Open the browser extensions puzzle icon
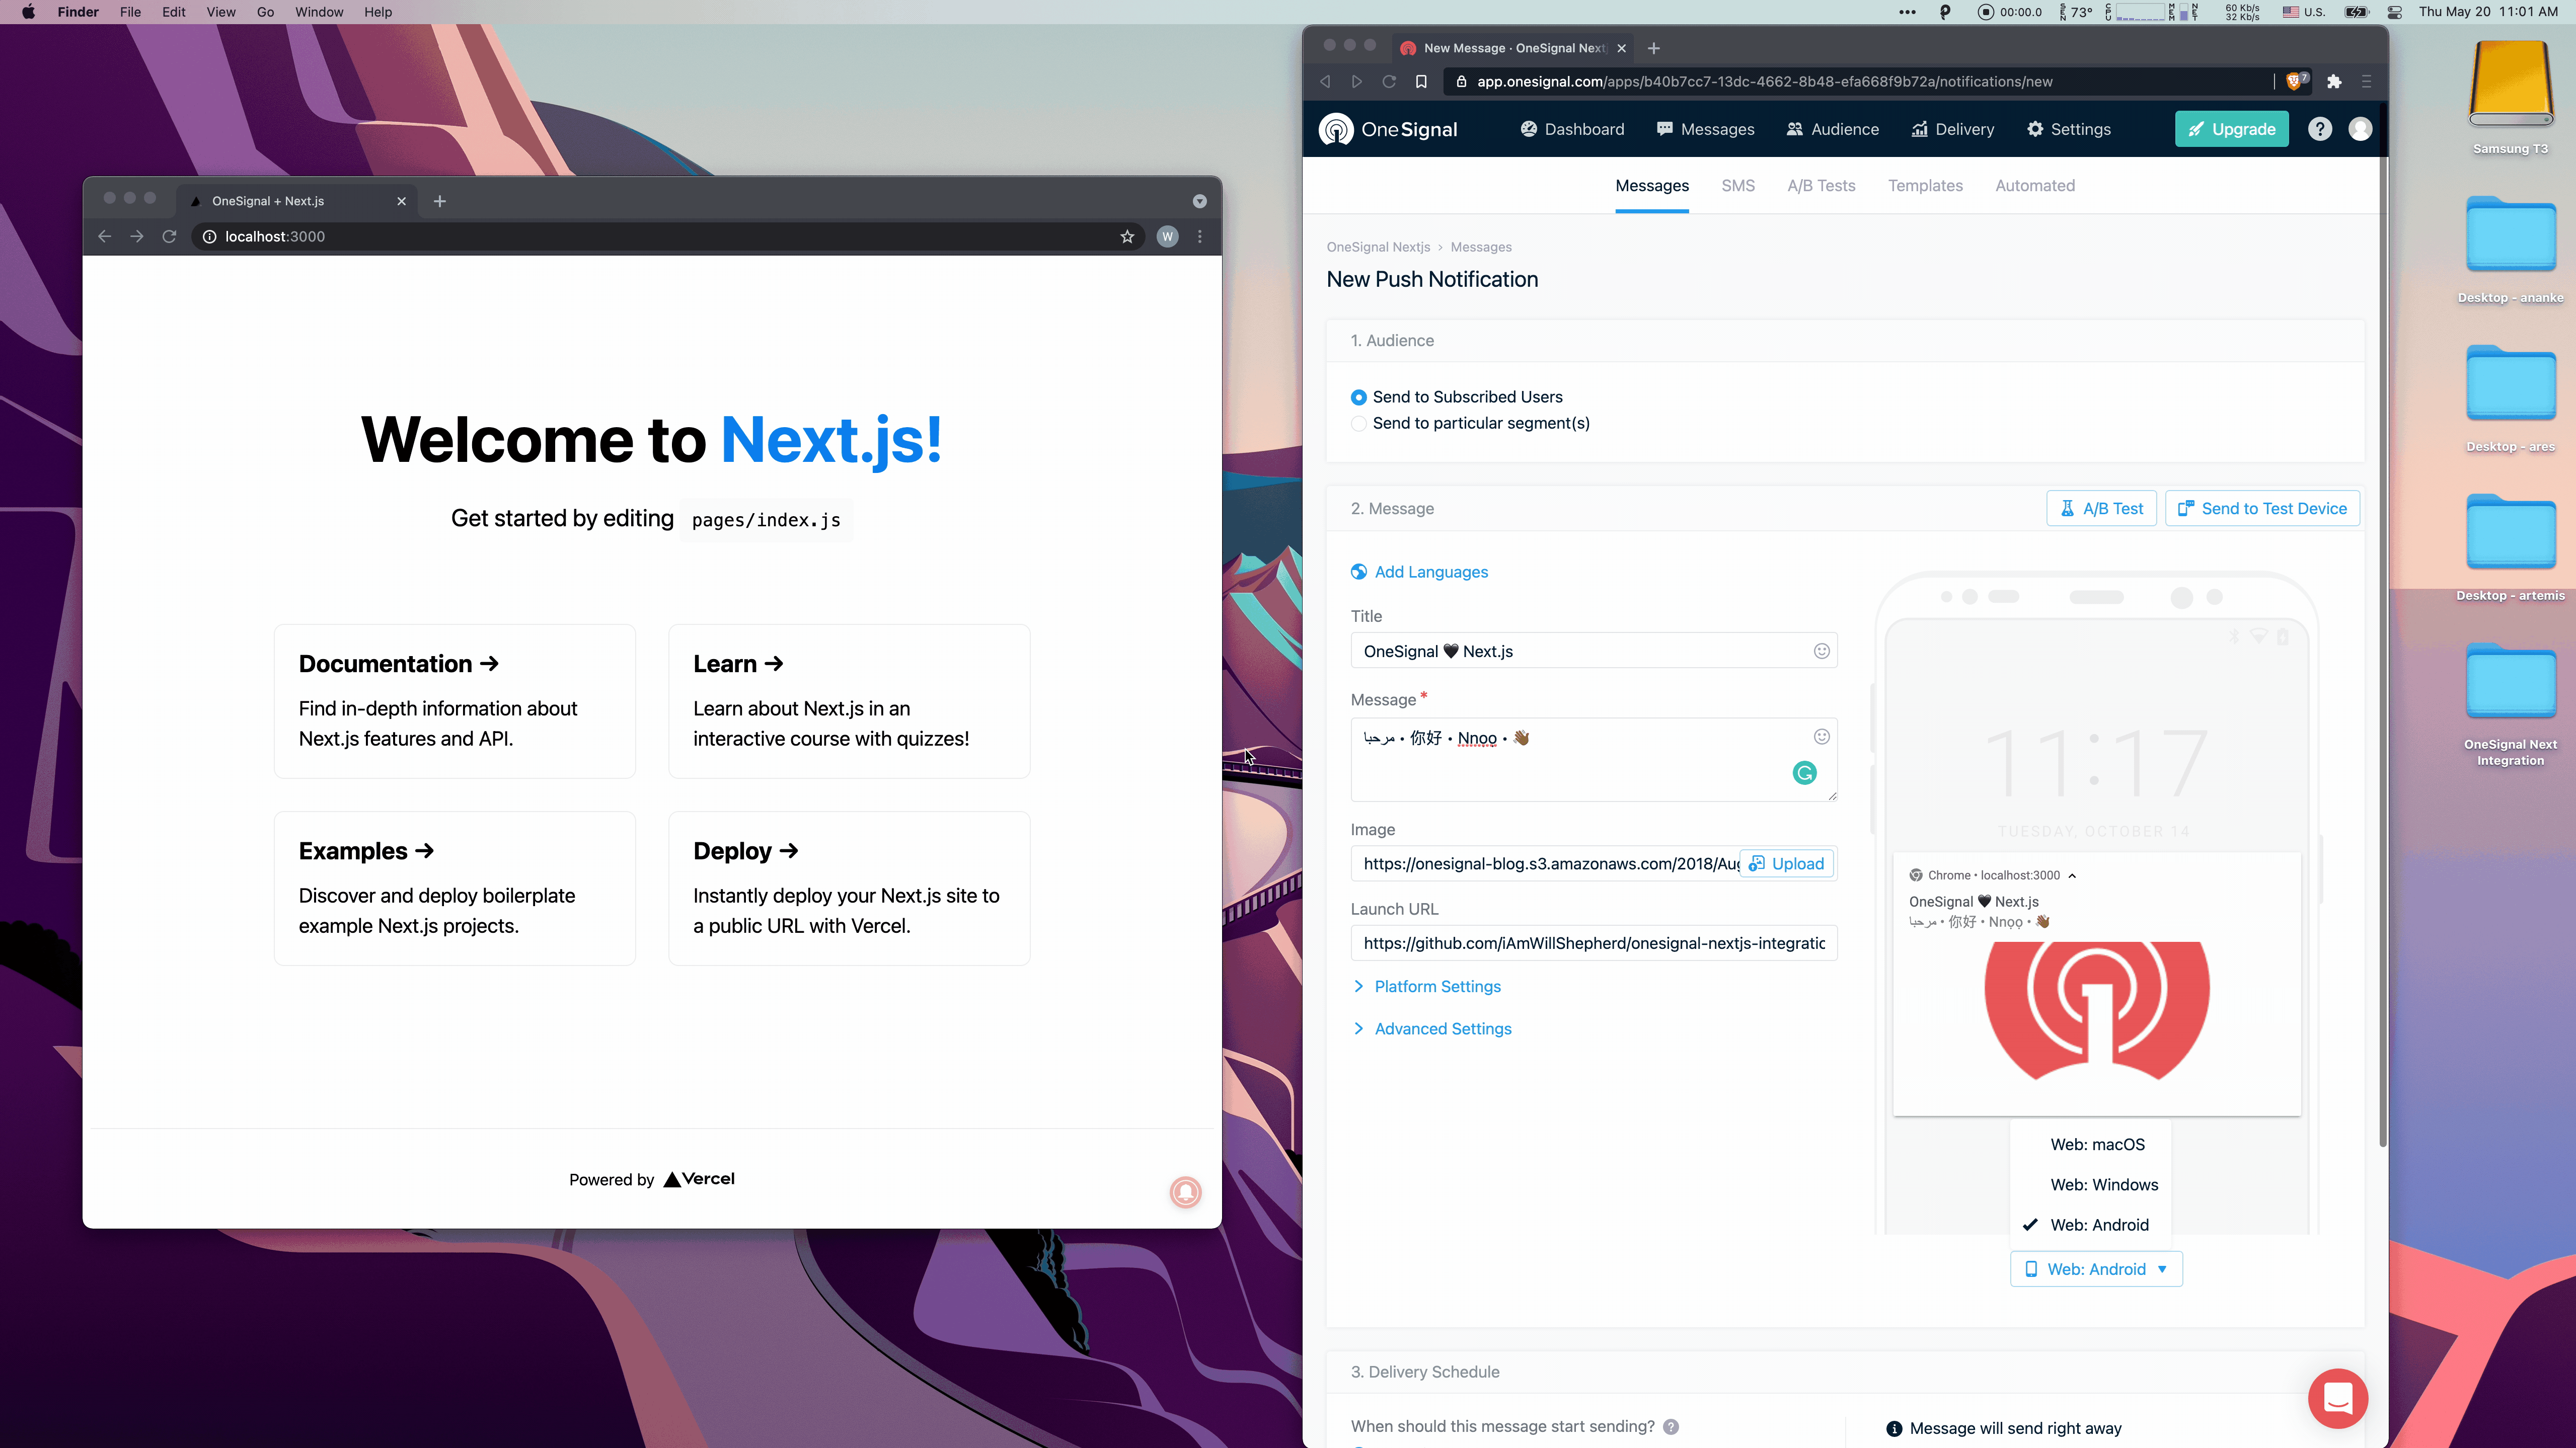This screenshot has width=2576, height=1448. (2334, 81)
